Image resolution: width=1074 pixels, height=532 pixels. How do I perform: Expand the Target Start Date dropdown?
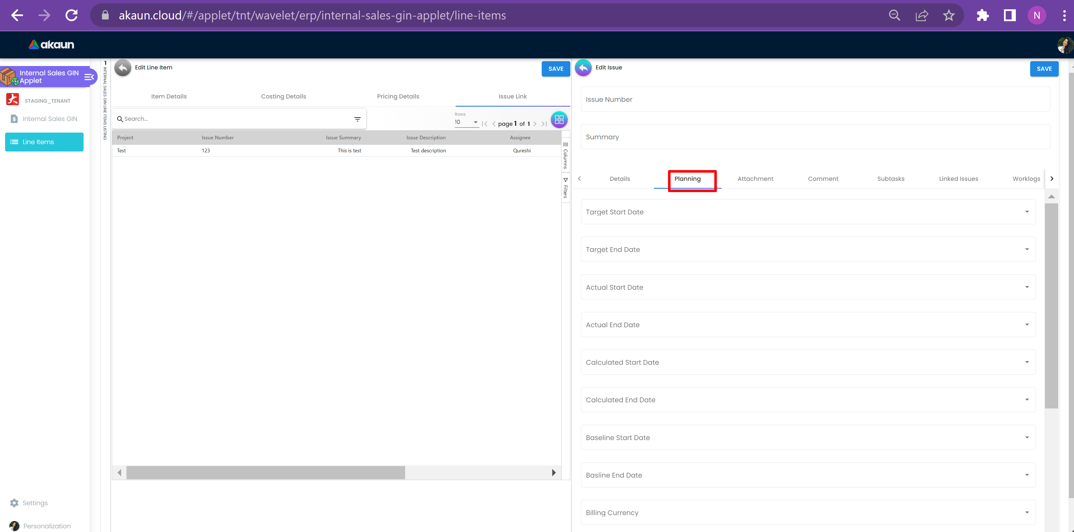1027,212
